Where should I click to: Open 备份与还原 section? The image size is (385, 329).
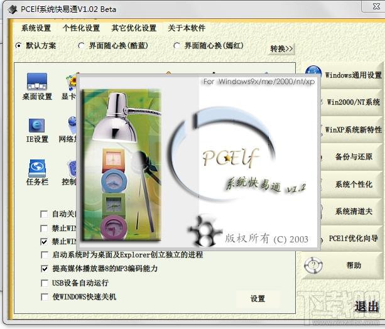click(x=353, y=156)
